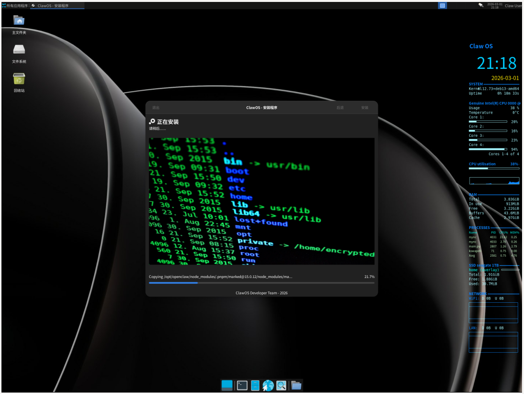524x394 pixels.
Task: Click the WiFi traffic graph box
Action: [x=493, y=313]
